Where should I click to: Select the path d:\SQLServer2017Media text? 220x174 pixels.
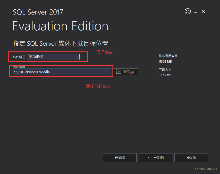(x=31, y=72)
